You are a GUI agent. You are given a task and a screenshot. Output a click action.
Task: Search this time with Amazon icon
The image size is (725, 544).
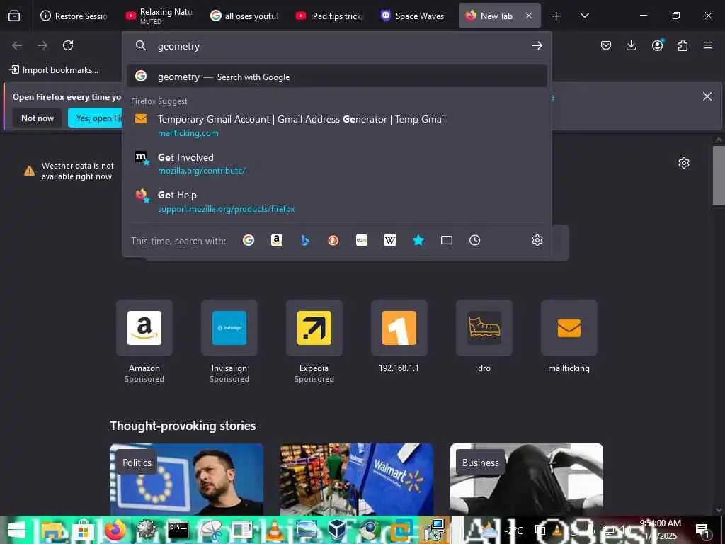tap(277, 240)
